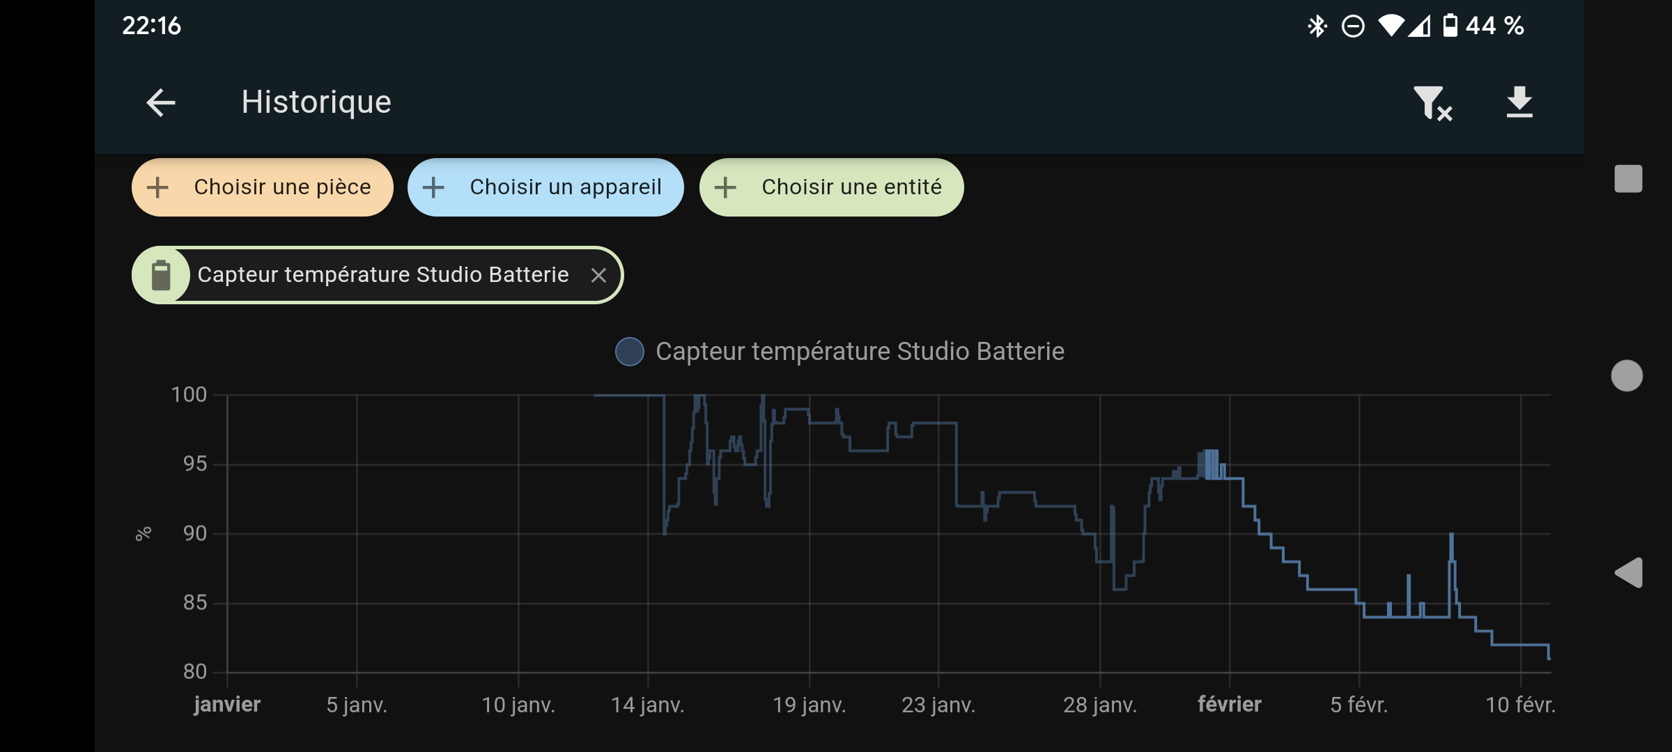Select the Capteur température Studio Batterie chip text
This screenshot has width=1672, height=752.
(382, 275)
